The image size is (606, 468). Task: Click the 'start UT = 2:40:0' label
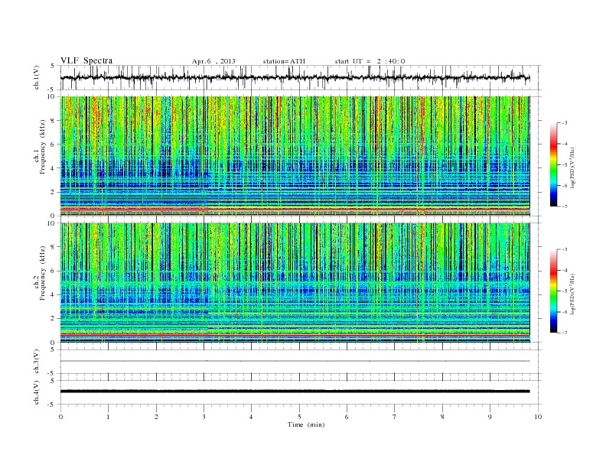(370, 61)
